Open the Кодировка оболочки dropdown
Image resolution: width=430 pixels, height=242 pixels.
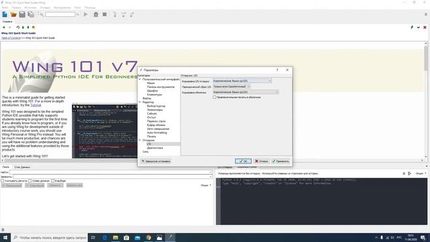[x=246, y=92]
